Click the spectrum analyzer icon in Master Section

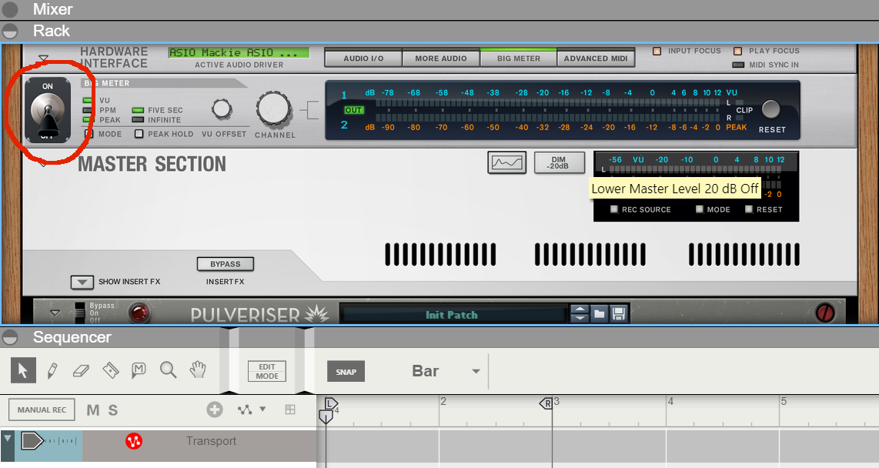click(x=506, y=162)
